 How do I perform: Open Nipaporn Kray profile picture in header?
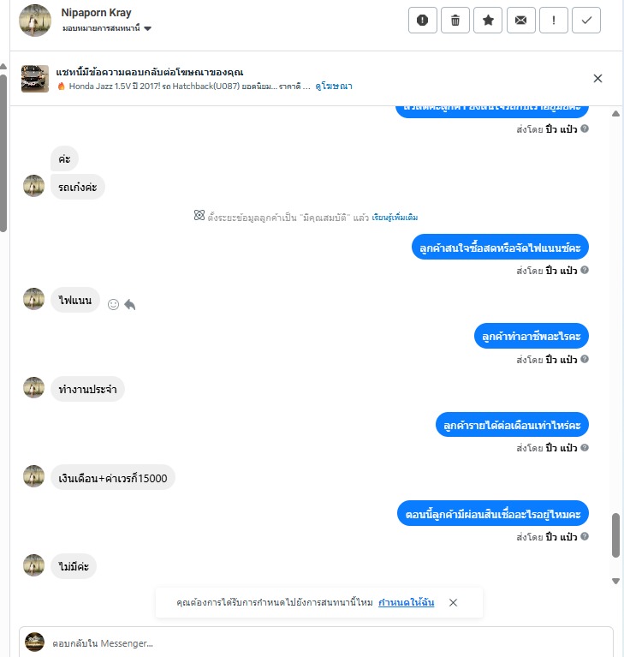[35, 20]
